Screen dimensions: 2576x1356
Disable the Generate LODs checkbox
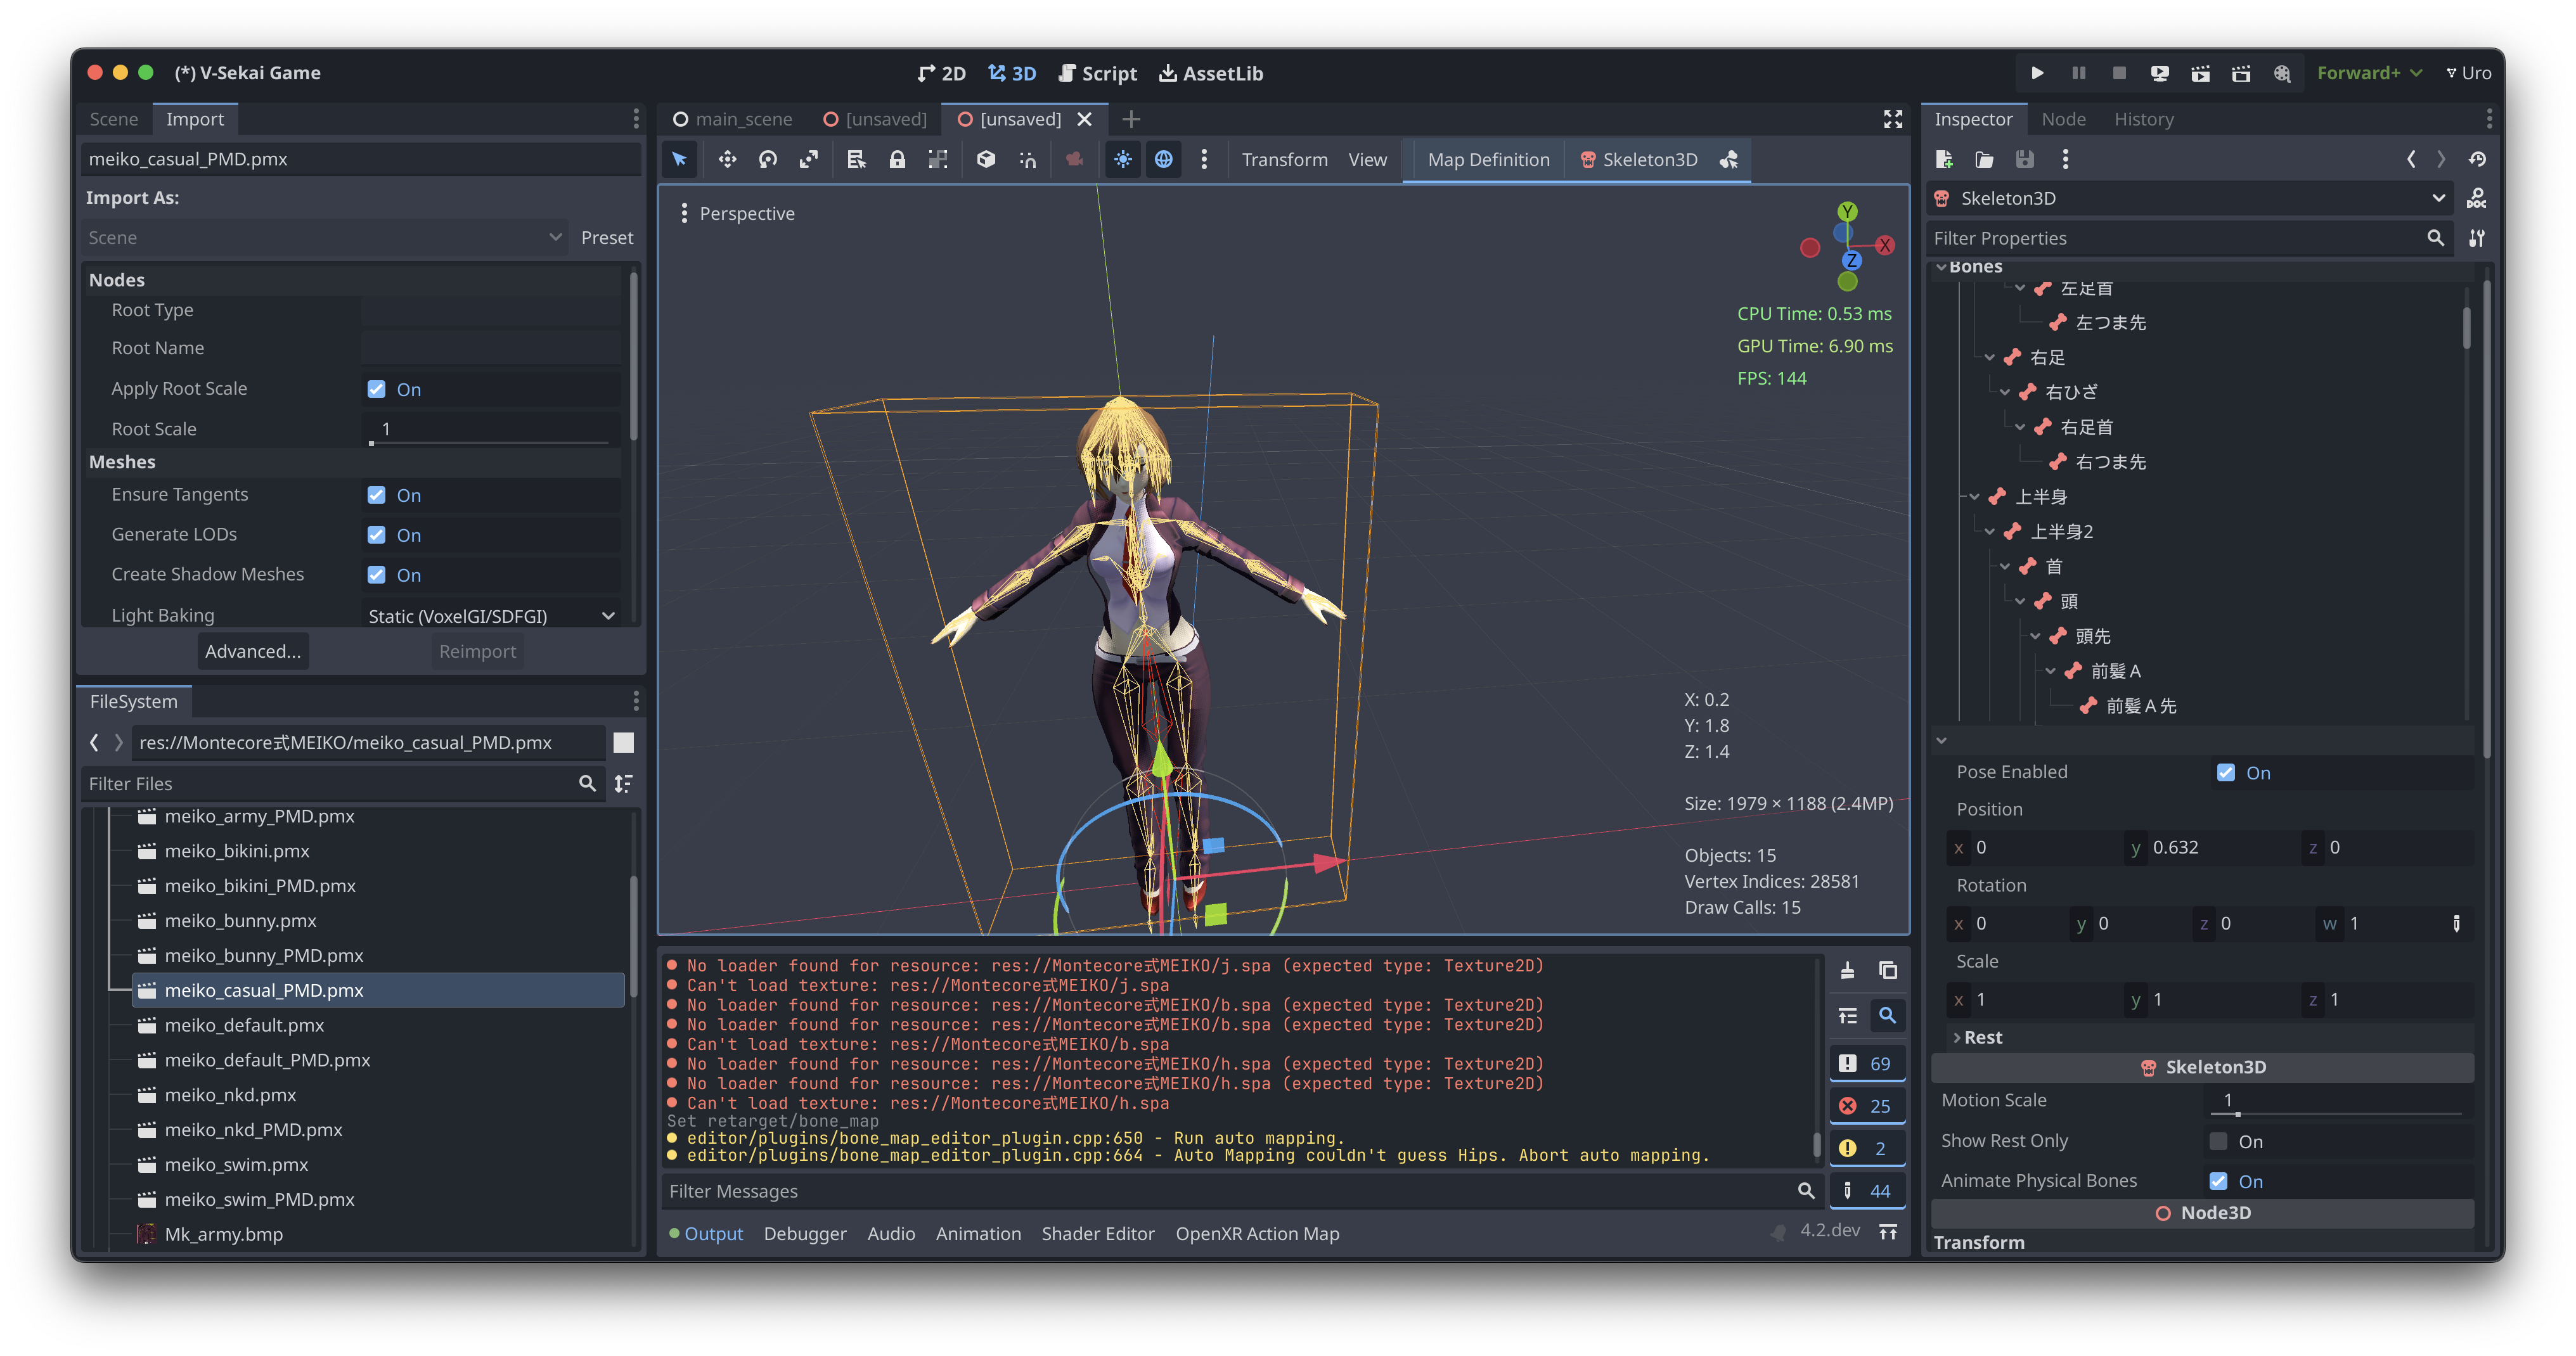[x=376, y=535]
